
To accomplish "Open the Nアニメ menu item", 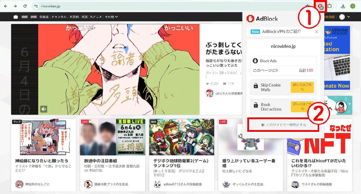I will point(96,17).
